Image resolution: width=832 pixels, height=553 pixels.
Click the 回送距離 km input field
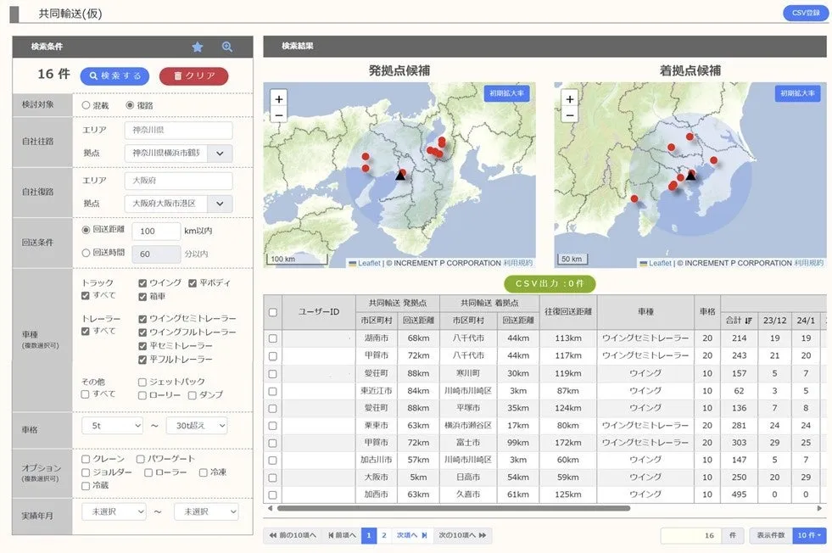click(156, 231)
